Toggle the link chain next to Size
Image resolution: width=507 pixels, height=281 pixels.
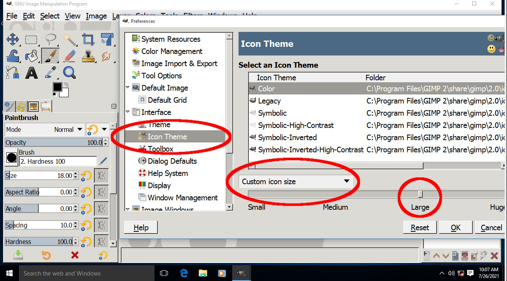pos(101,176)
